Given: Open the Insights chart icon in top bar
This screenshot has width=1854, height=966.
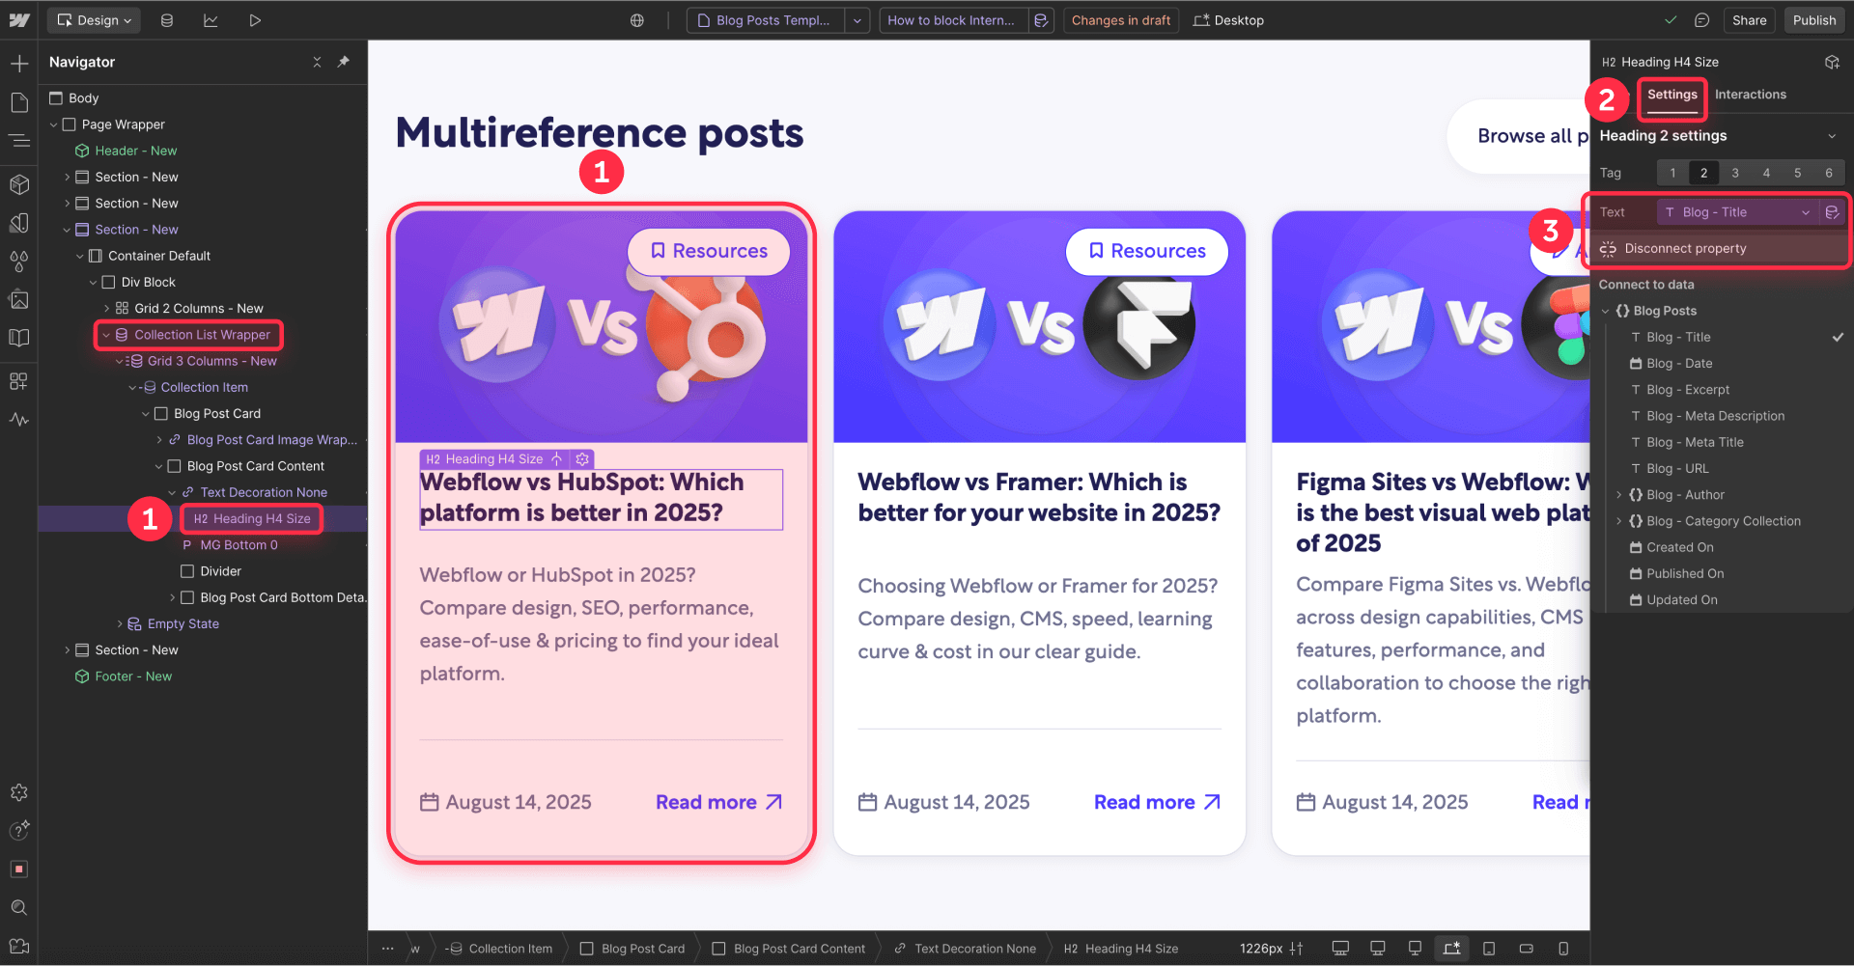Looking at the screenshot, I should pos(211,20).
